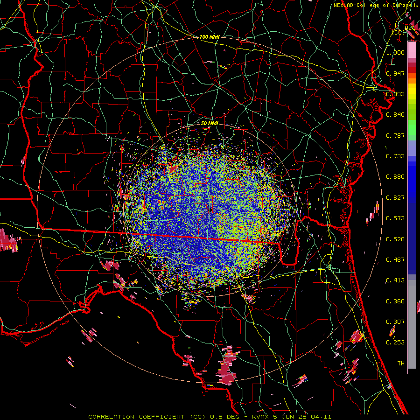Pick the yellow segment of the color bar
Screen dimensions: 420x420
coord(412,91)
